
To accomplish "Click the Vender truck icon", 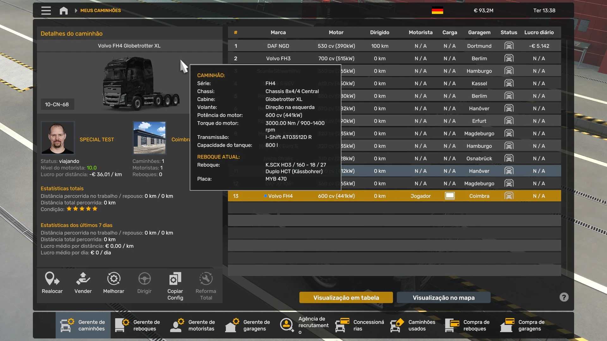I will tap(83, 279).
